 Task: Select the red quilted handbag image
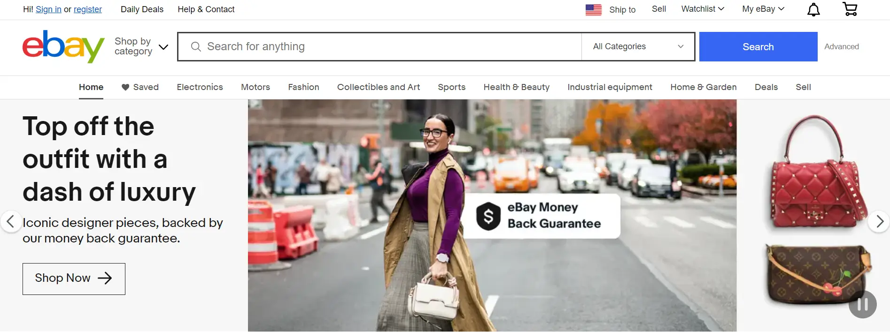(x=817, y=172)
